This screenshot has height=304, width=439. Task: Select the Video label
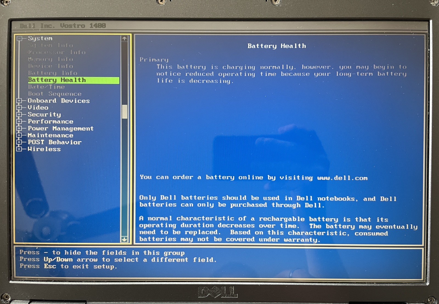38,108
